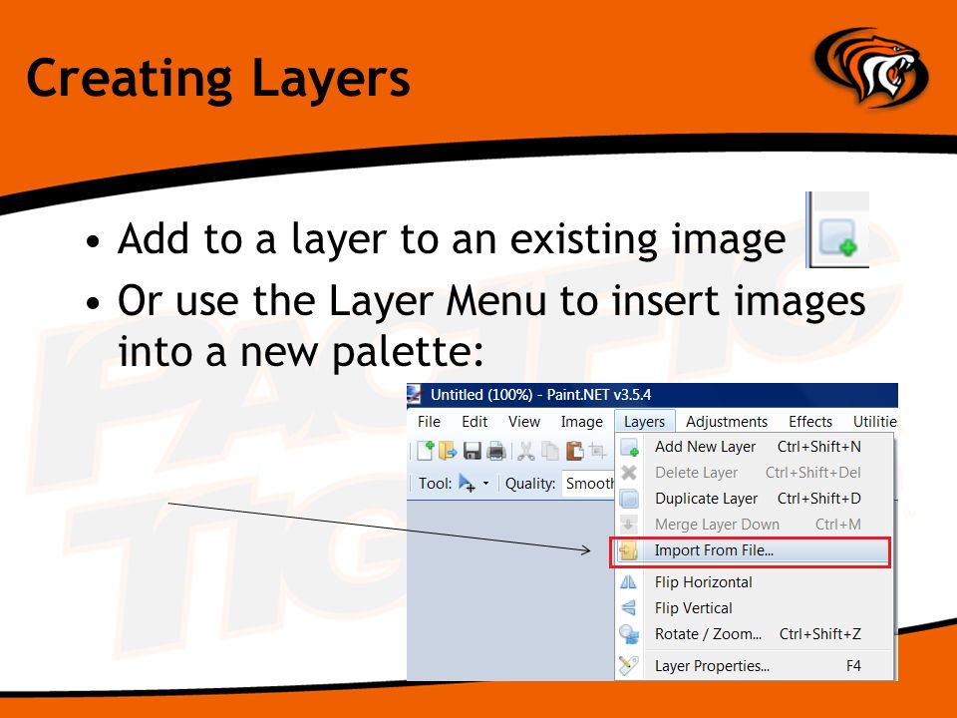Choose Duplicate Layer menu entry
This screenshot has width=957, height=718.
click(x=755, y=499)
